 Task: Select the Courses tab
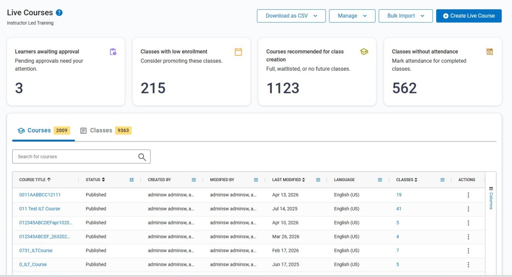pyautogui.click(x=43, y=130)
